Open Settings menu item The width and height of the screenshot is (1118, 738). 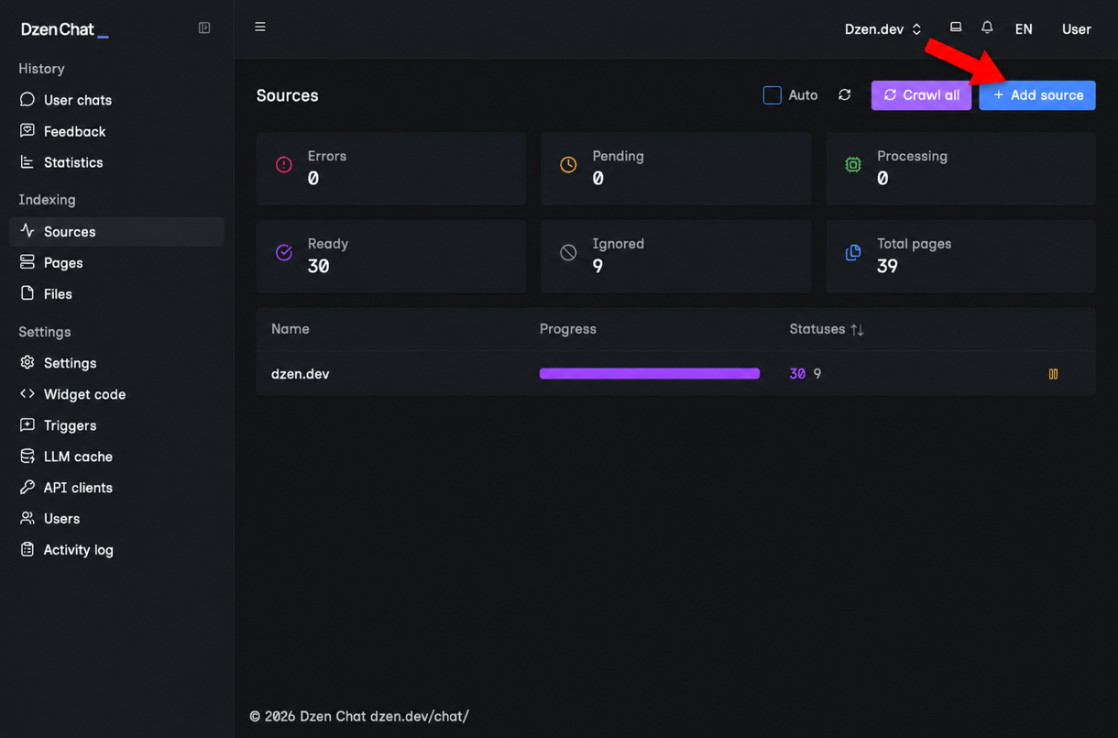click(x=116, y=363)
